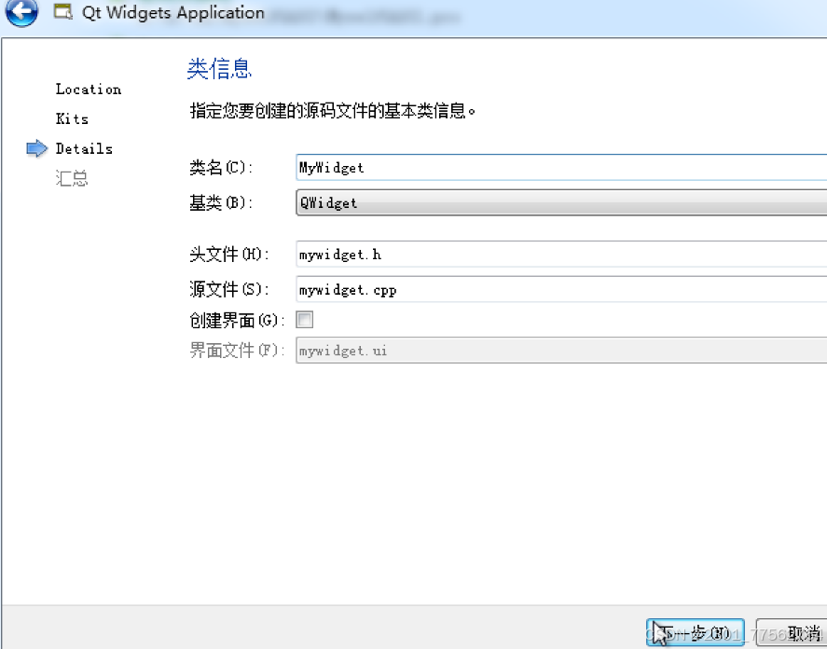Go back using the blue arrow button

(x=21, y=11)
